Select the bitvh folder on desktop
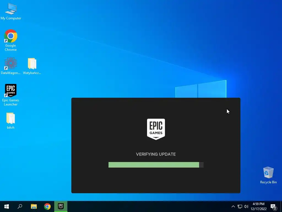The image size is (282, 212). (x=11, y=121)
